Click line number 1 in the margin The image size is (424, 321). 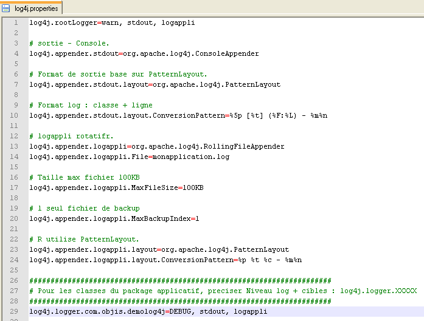(15, 22)
